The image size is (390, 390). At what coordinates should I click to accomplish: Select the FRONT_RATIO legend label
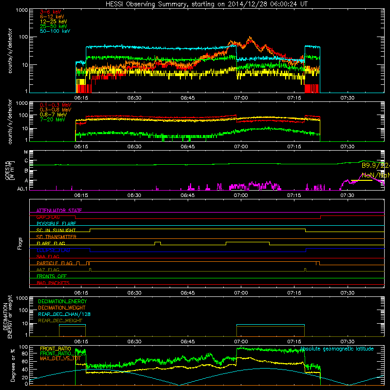(56, 349)
